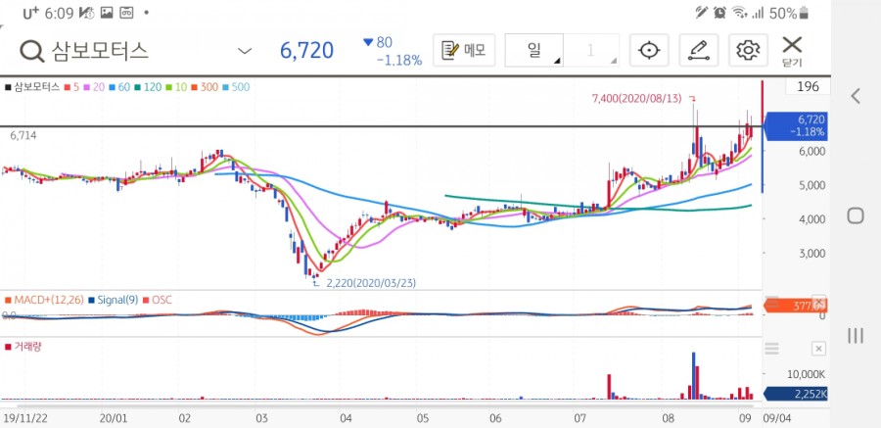This screenshot has height=428, width=881.
Task: Tap the 20/01 date axis label
Action: 113,418
